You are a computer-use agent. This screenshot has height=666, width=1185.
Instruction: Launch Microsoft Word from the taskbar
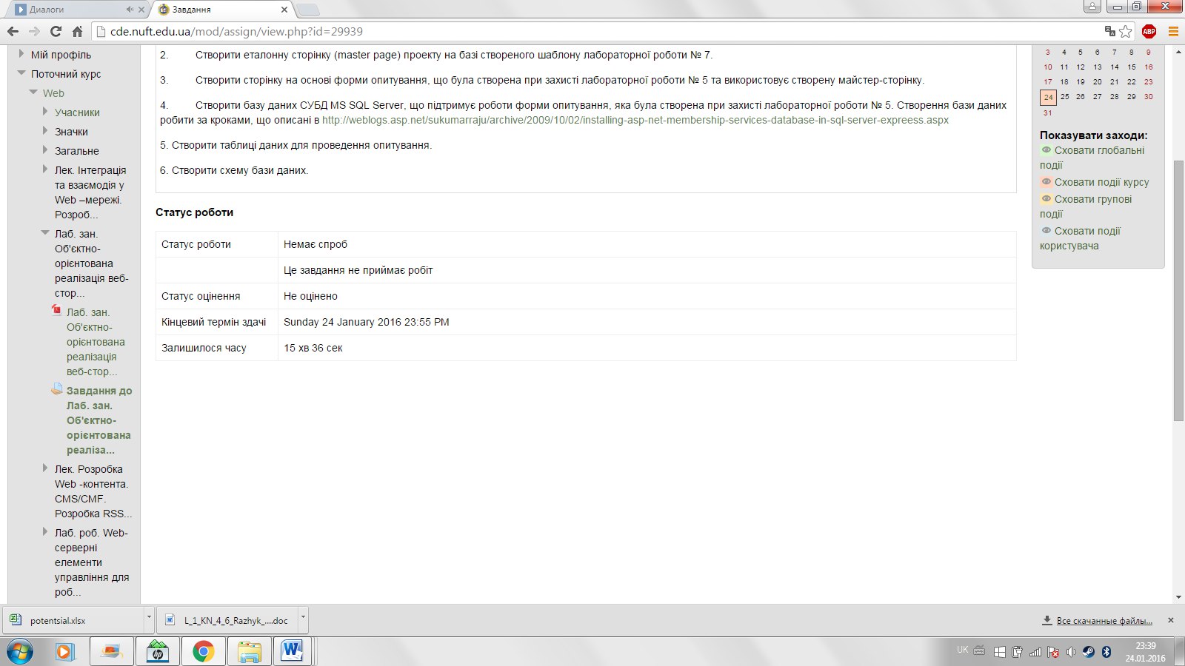pos(292,651)
